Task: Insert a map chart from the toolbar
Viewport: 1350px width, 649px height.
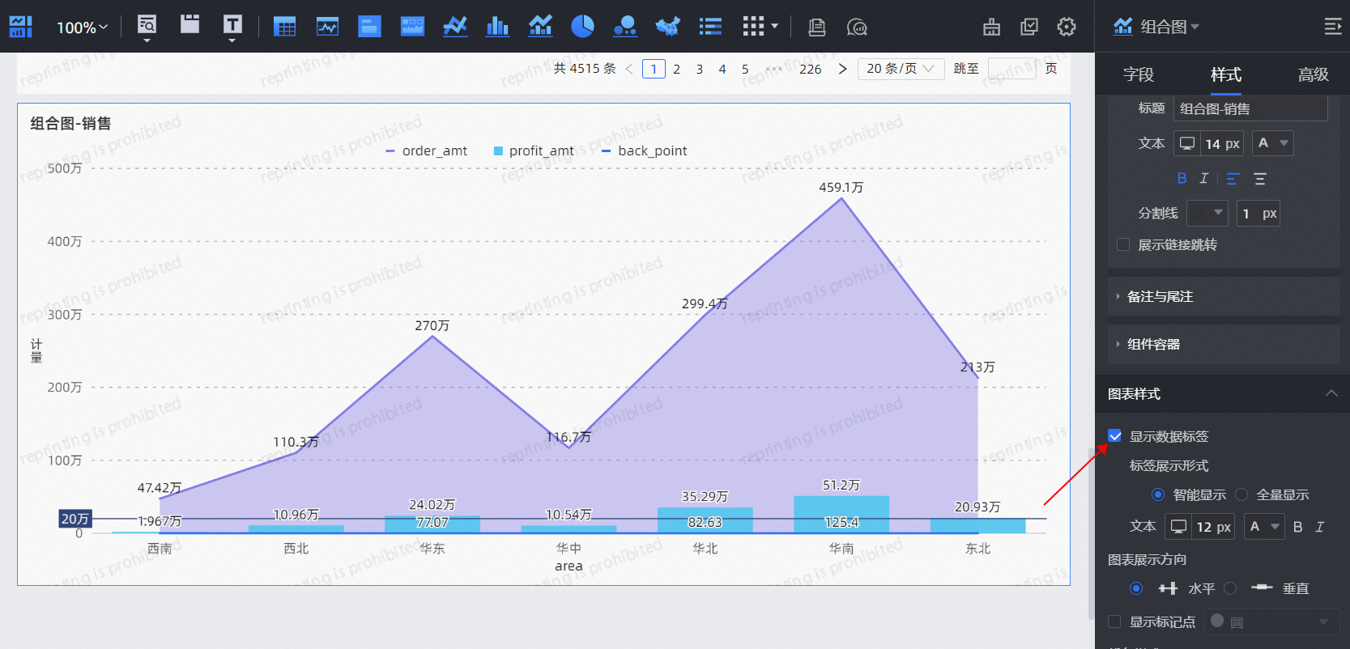Action: tap(667, 27)
